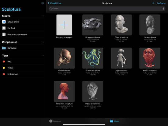The width and height of the screenshot is (168, 126).
Task: Open the Jojo sculpture thumbnail
Action: point(121,58)
